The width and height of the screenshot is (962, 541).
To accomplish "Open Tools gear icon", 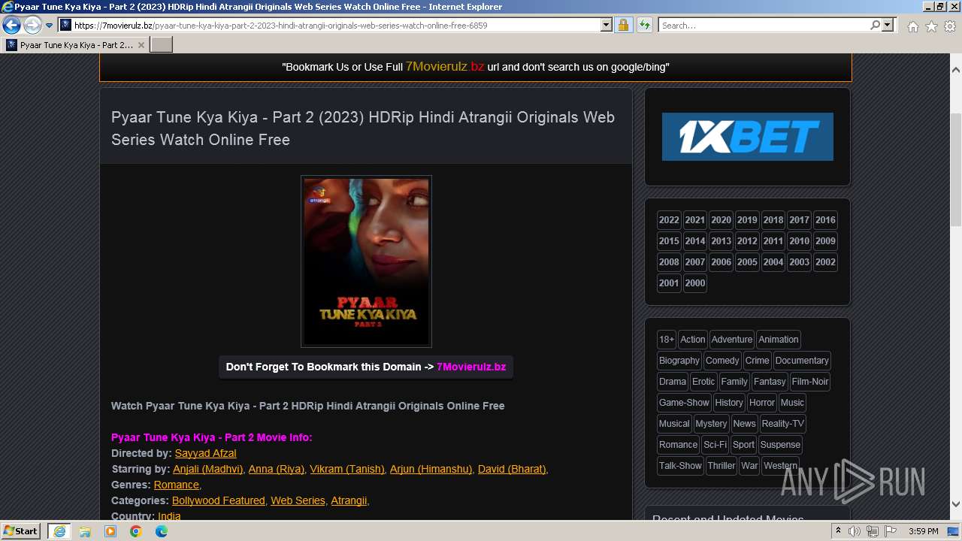I will [x=950, y=26].
